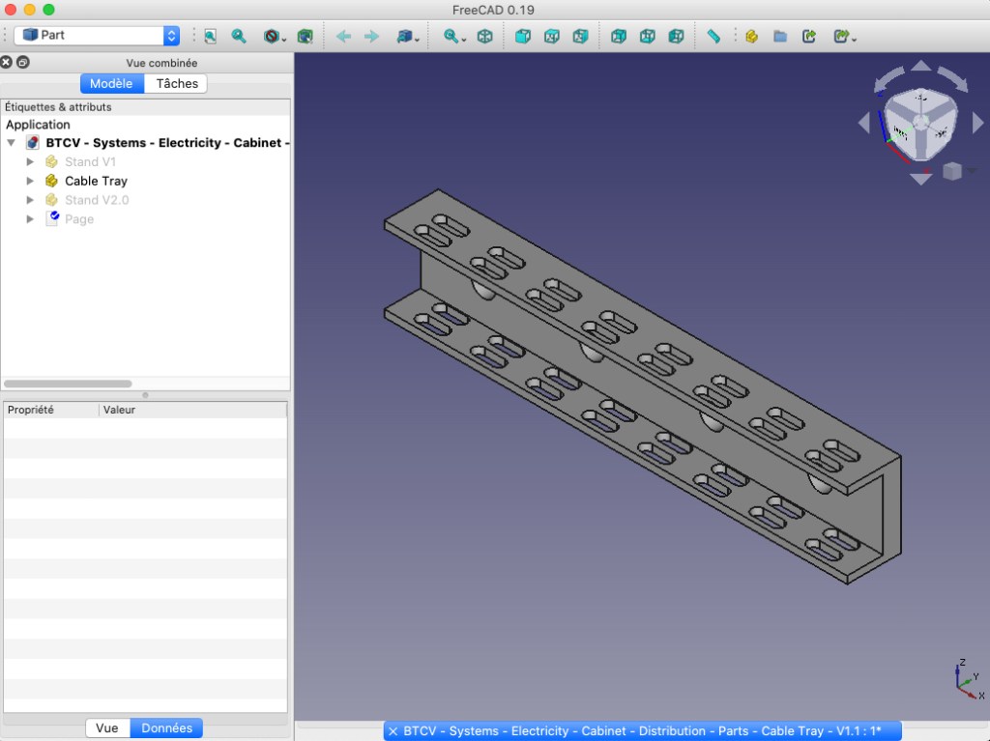Toggle floating of the Vue combinée panel
This screenshot has width=990, height=741.
pos(23,63)
